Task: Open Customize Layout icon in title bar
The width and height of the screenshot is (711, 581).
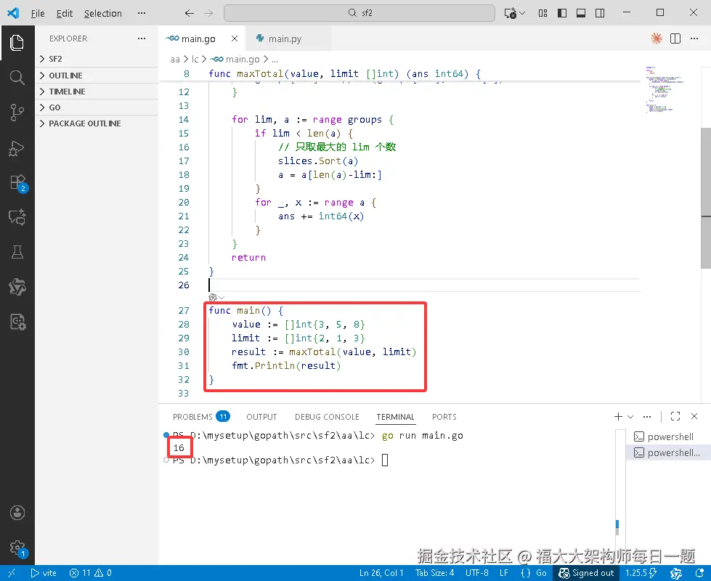Action: [x=543, y=13]
